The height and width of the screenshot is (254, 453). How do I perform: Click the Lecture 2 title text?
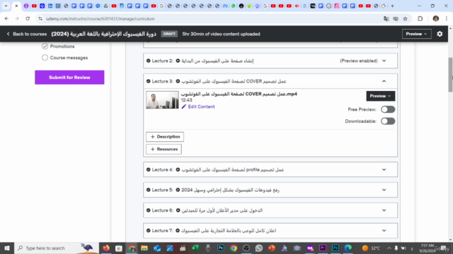[x=217, y=61]
